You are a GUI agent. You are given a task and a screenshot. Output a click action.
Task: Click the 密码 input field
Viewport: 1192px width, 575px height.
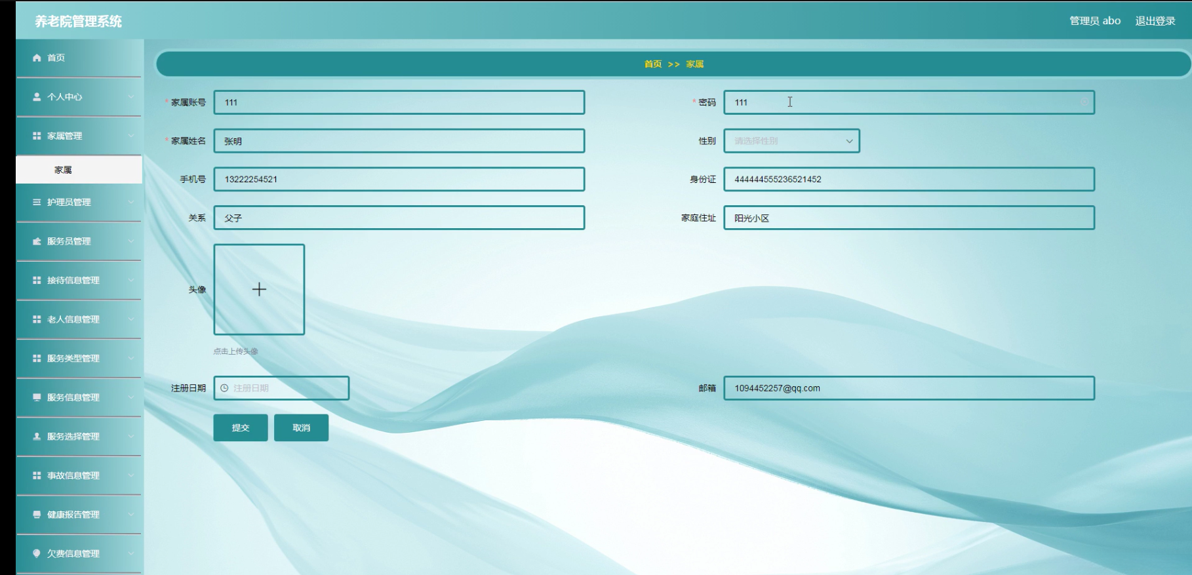tap(909, 102)
